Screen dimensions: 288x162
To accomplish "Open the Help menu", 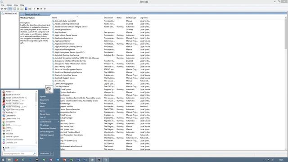I will coord(22,5).
